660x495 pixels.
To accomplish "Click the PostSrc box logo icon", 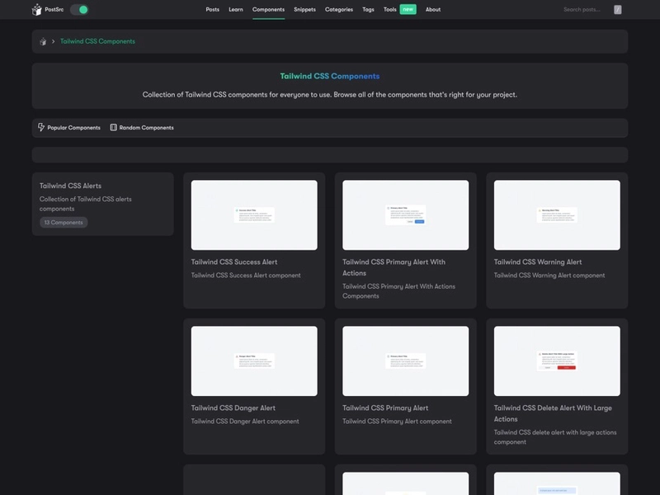I will pyautogui.click(x=36, y=10).
